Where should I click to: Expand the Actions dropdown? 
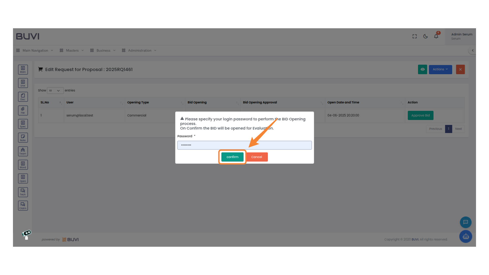tap(440, 69)
